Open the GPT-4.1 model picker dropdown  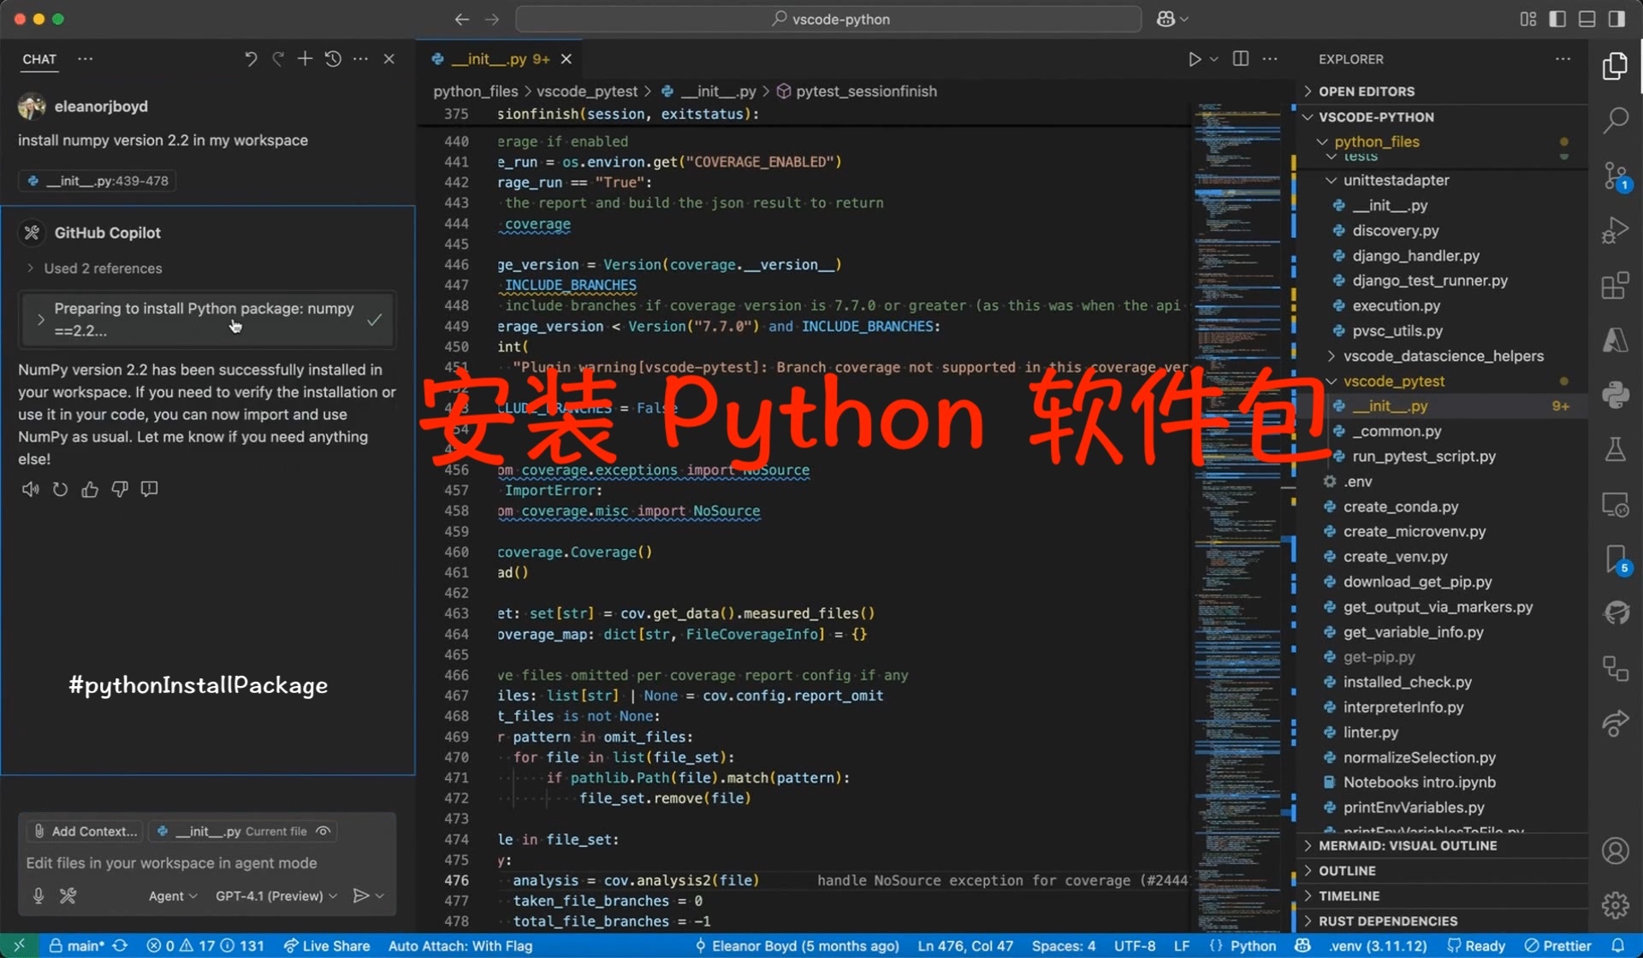[276, 896]
